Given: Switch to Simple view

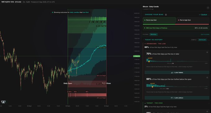Looking at the screenshot, I should [194, 40].
